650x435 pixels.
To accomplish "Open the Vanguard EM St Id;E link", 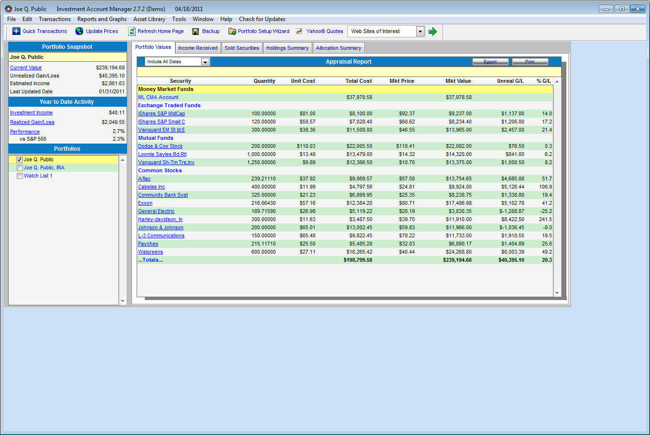I will pos(162,130).
